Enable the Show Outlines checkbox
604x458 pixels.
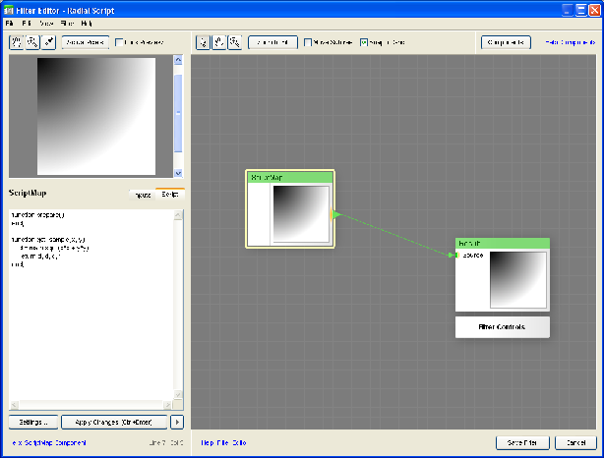[308, 42]
